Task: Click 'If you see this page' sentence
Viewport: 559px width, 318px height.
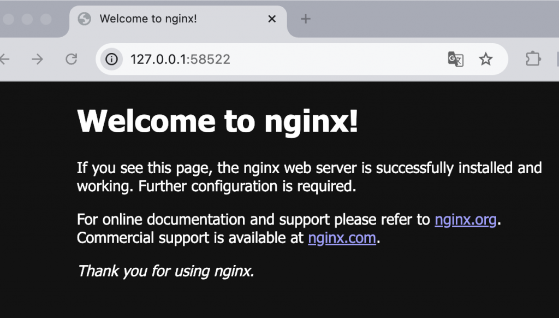Action: (x=309, y=177)
